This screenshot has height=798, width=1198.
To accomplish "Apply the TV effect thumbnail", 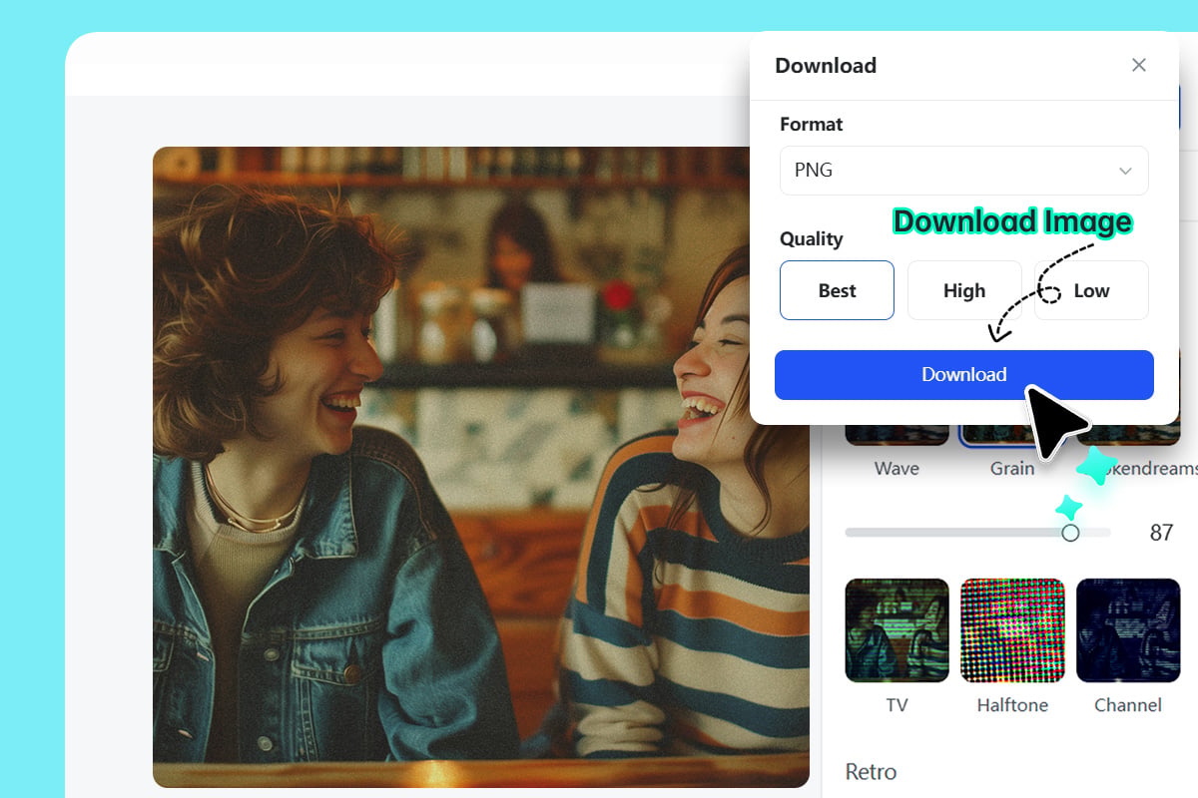I will [897, 630].
